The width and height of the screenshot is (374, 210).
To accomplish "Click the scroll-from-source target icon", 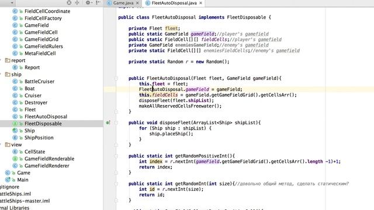I will [69, 2].
